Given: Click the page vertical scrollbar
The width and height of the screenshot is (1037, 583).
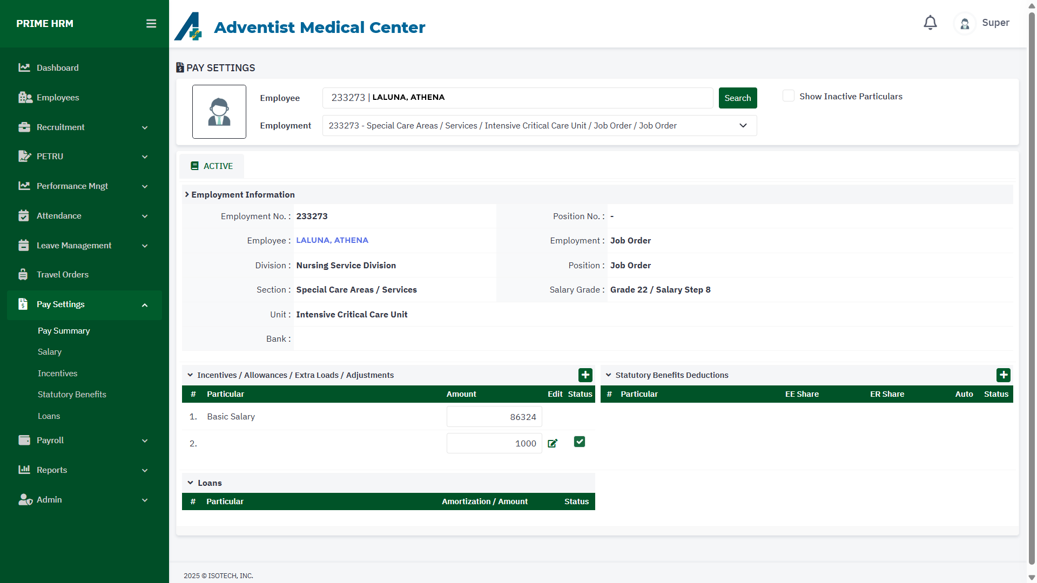Looking at the screenshot, I should point(1032,291).
